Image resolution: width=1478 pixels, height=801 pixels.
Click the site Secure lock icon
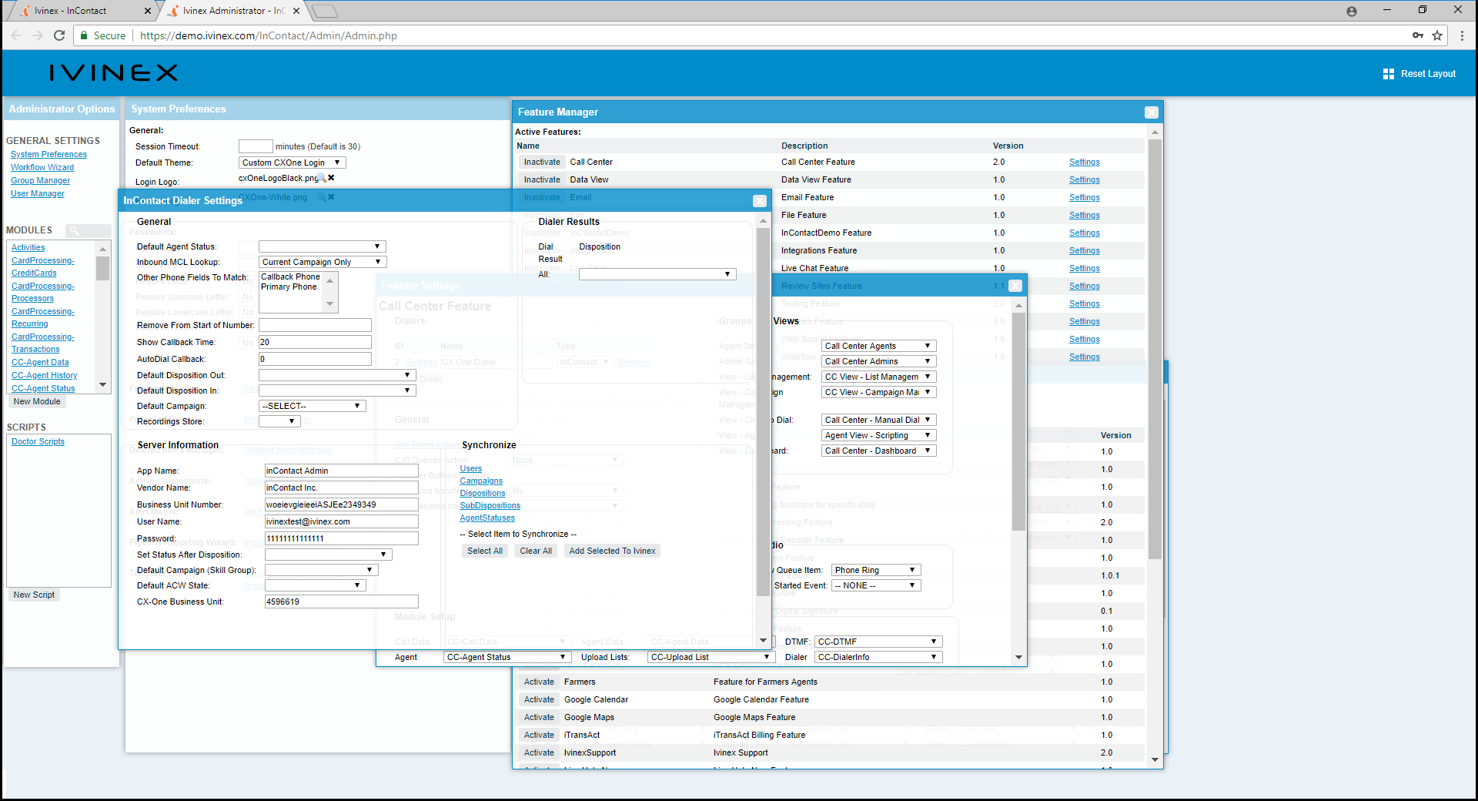click(x=83, y=35)
